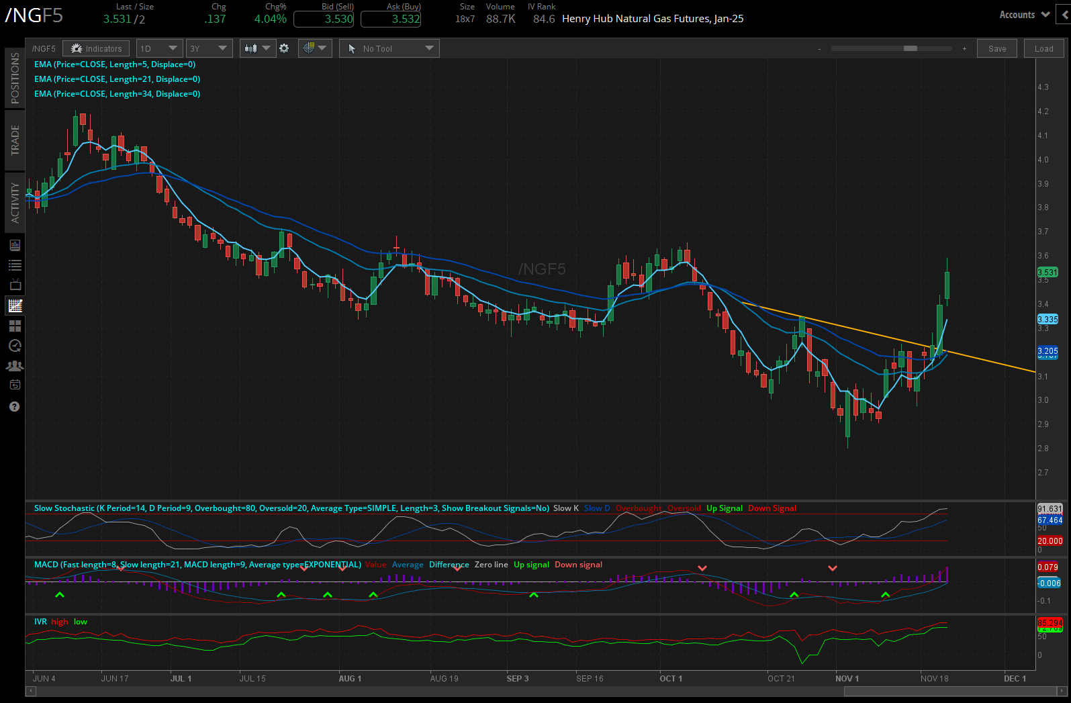Viewport: 1071px width, 703px height.
Task: Select the watchlist lines icon in sidebar
Action: 15,265
